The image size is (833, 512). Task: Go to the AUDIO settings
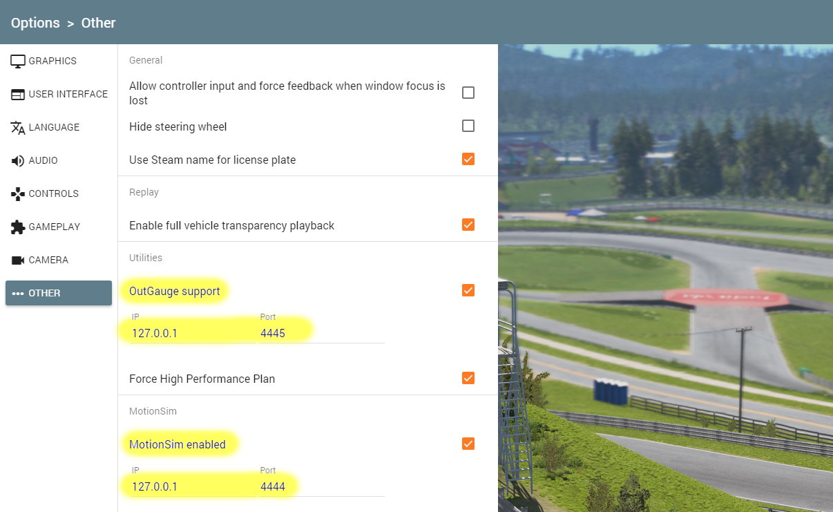(x=59, y=160)
